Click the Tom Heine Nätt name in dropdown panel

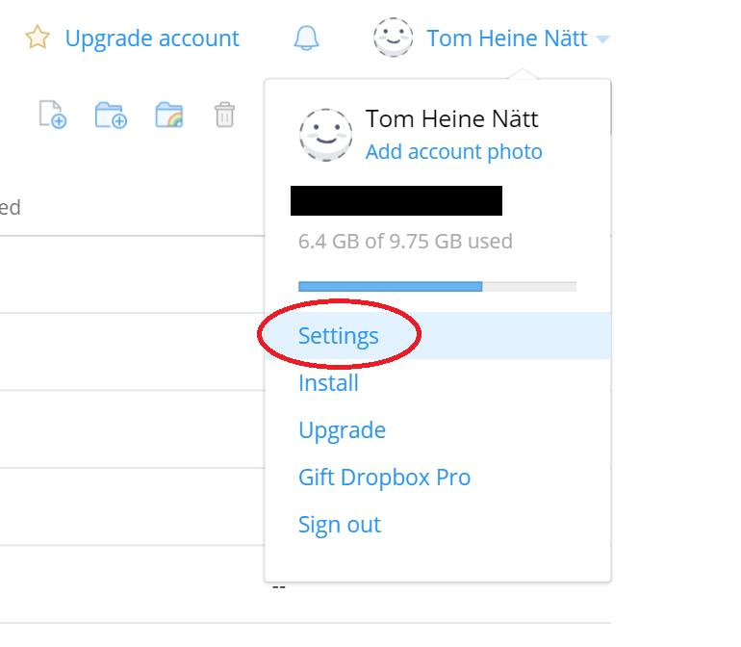click(451, 118)
